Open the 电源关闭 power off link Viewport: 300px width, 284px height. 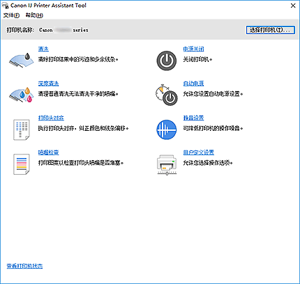193,49
